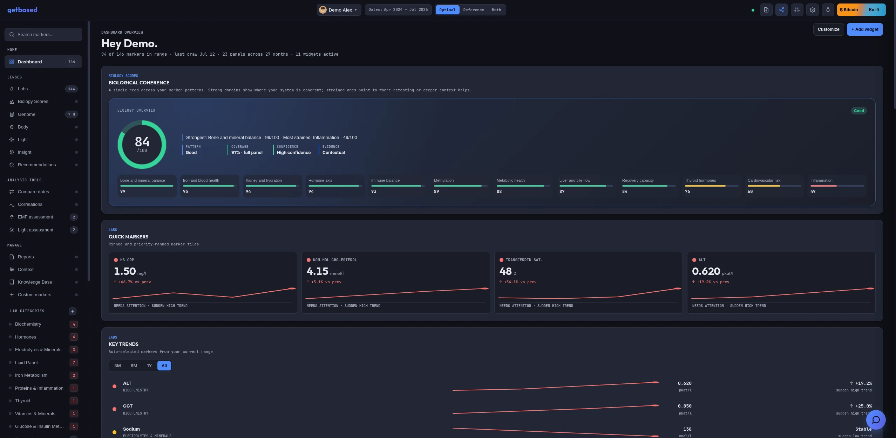
Task: Click the Genome icon in sidebar
Action: coord(12,114)
